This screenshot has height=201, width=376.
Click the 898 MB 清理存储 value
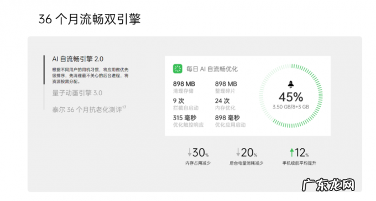(x=184, y=84)
